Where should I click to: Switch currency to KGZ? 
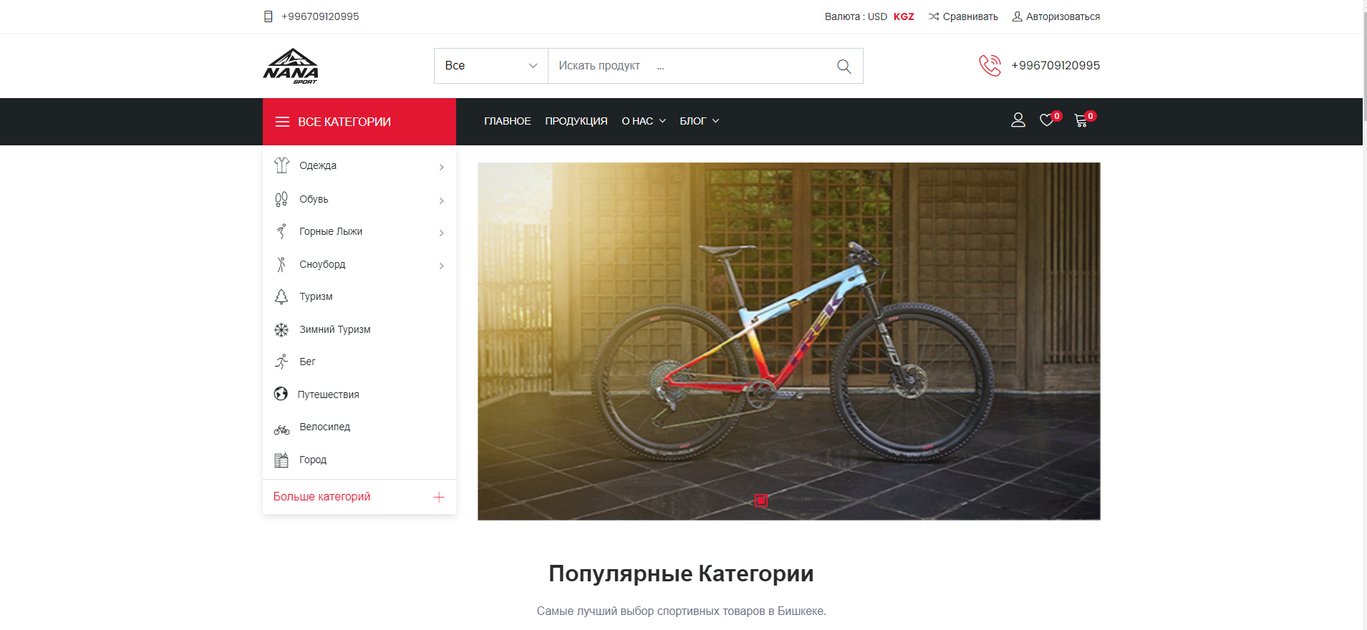904,16
